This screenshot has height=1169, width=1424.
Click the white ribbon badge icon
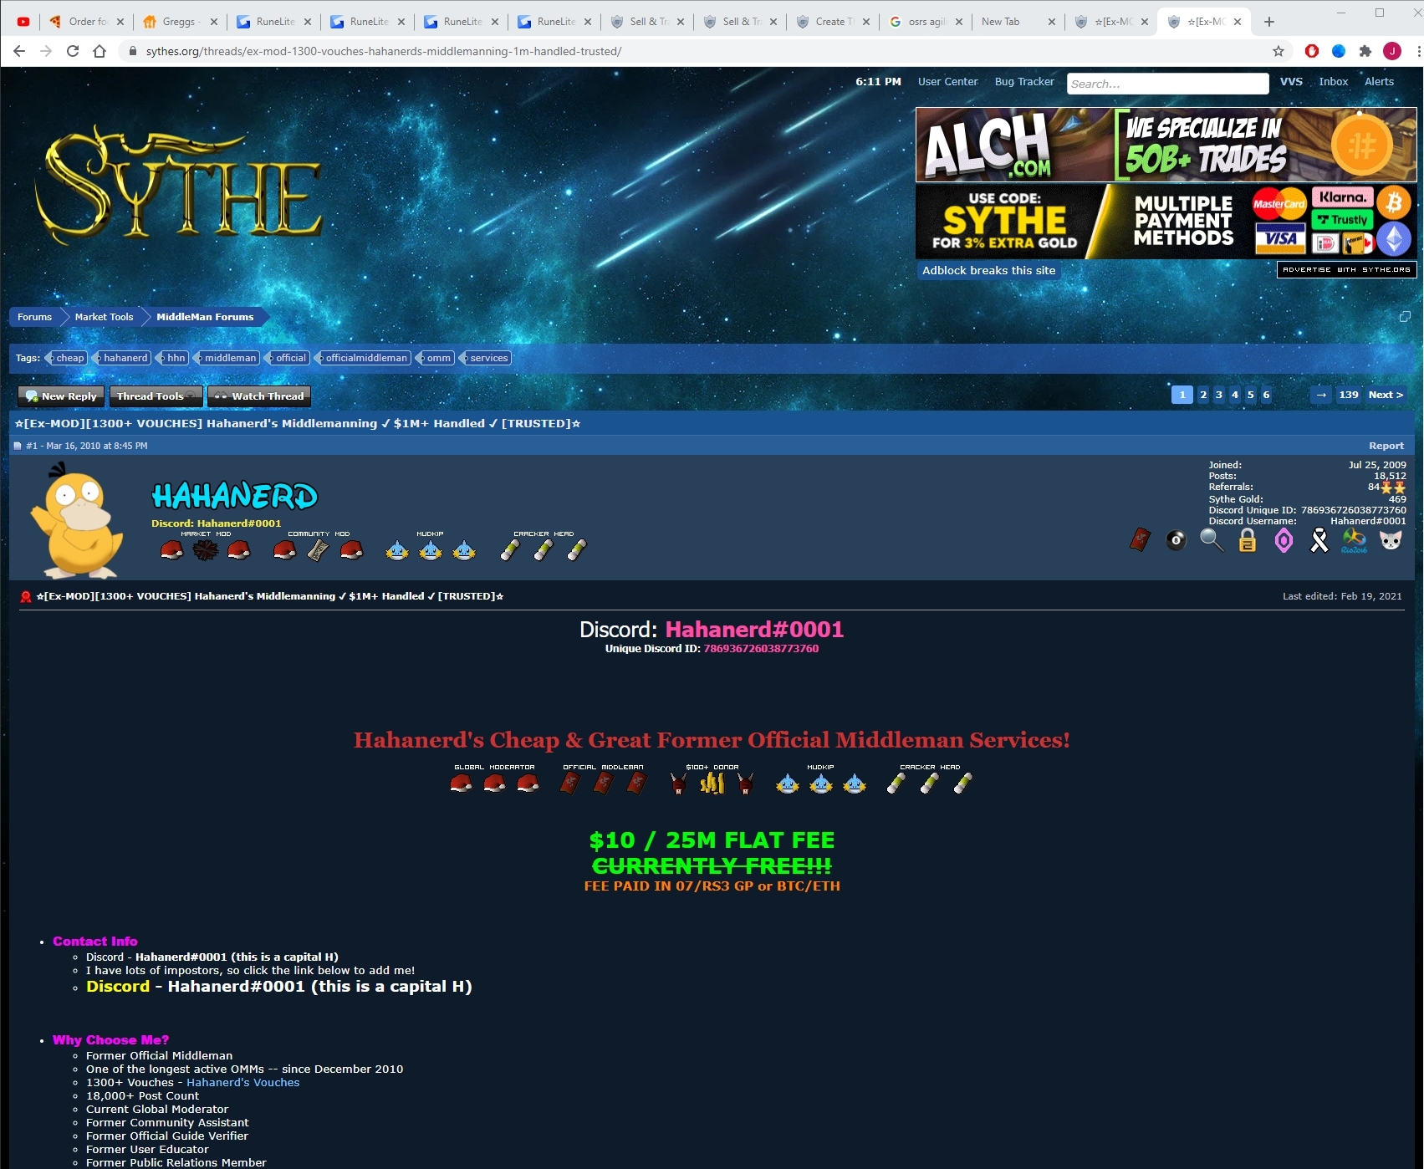[1319, 540]
